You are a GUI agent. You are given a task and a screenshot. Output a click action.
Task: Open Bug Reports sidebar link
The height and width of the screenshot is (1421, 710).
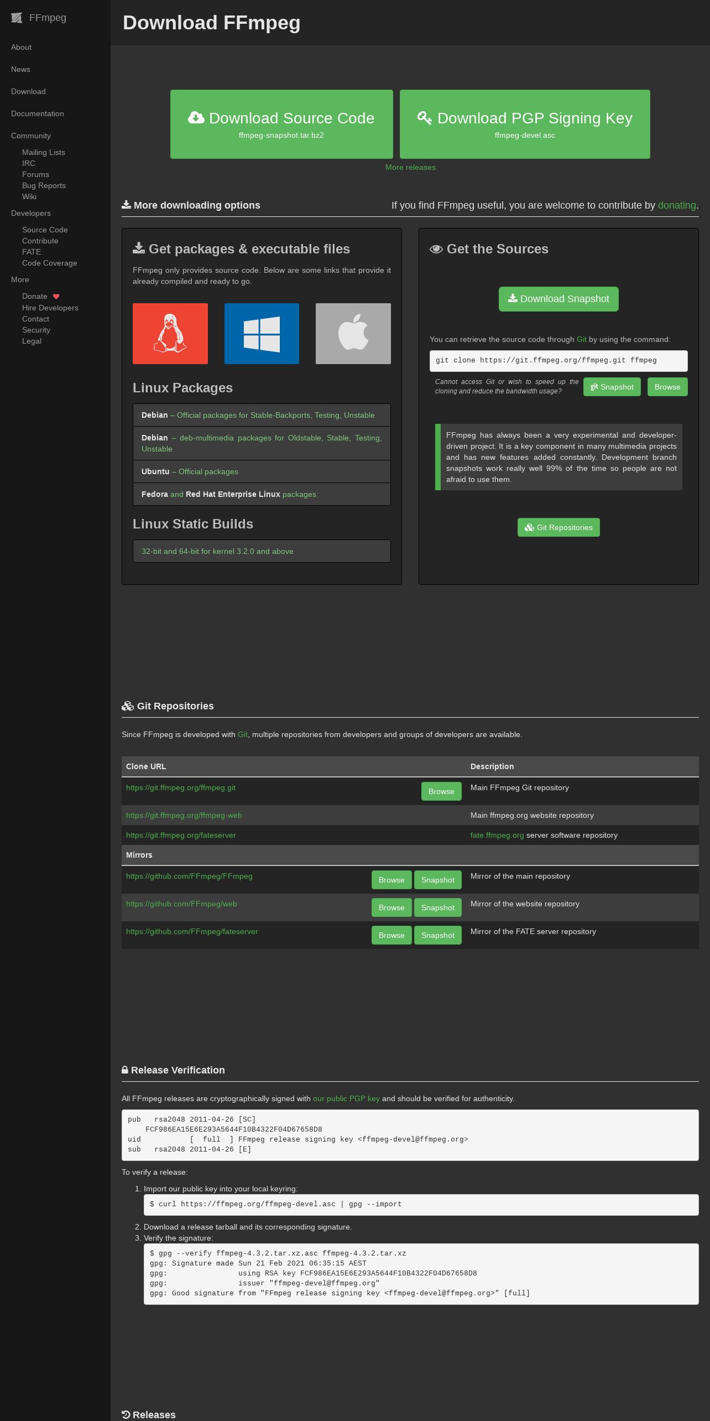click(x=44, y=185)
